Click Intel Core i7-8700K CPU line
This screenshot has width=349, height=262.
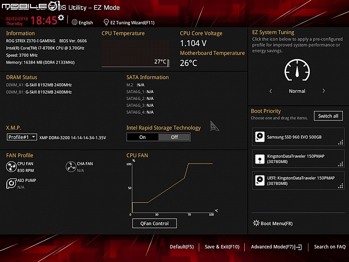[45, 48]
